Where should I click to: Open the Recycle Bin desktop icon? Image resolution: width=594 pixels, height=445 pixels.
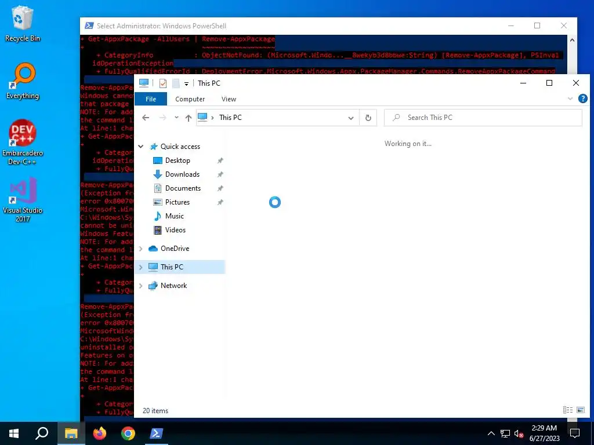pyautogui.click(x=23, y=23)
